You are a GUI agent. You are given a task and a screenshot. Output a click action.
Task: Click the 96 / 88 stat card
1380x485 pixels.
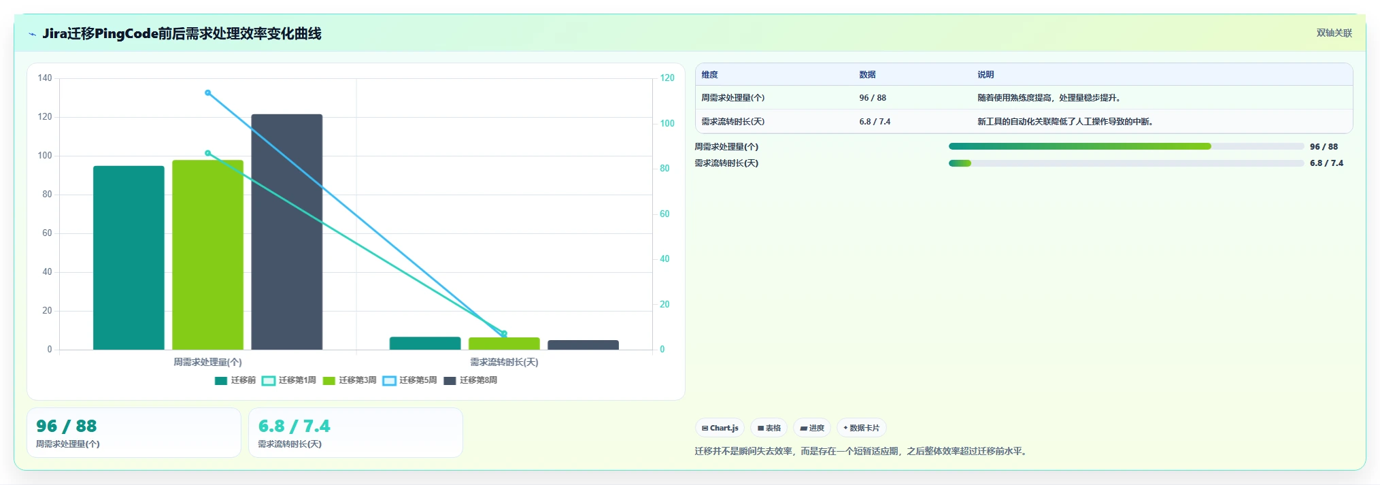pyautogui.click(x=134, y=433)
